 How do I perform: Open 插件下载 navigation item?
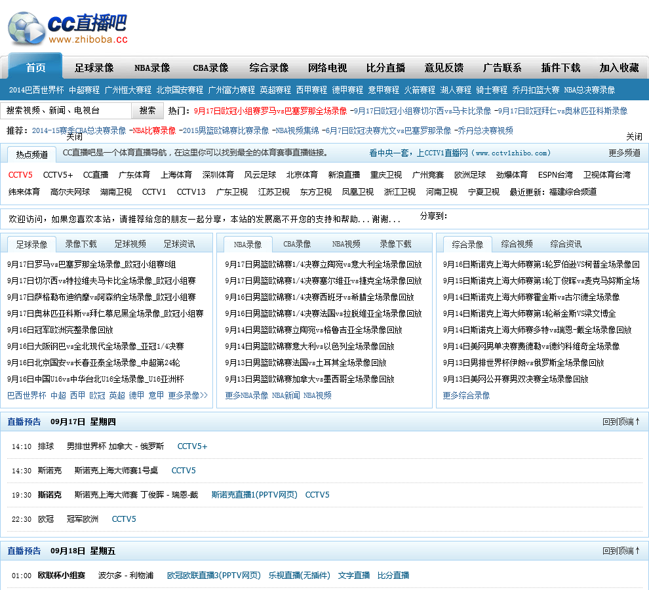[561, 68]
